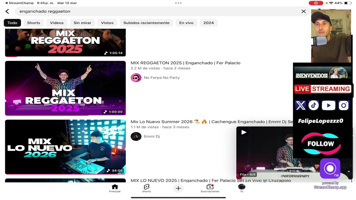Viewport: 356px width, 200px height.
Task: Open the Shorts tab in the bottom bar
Action: [x=147, y=188]
